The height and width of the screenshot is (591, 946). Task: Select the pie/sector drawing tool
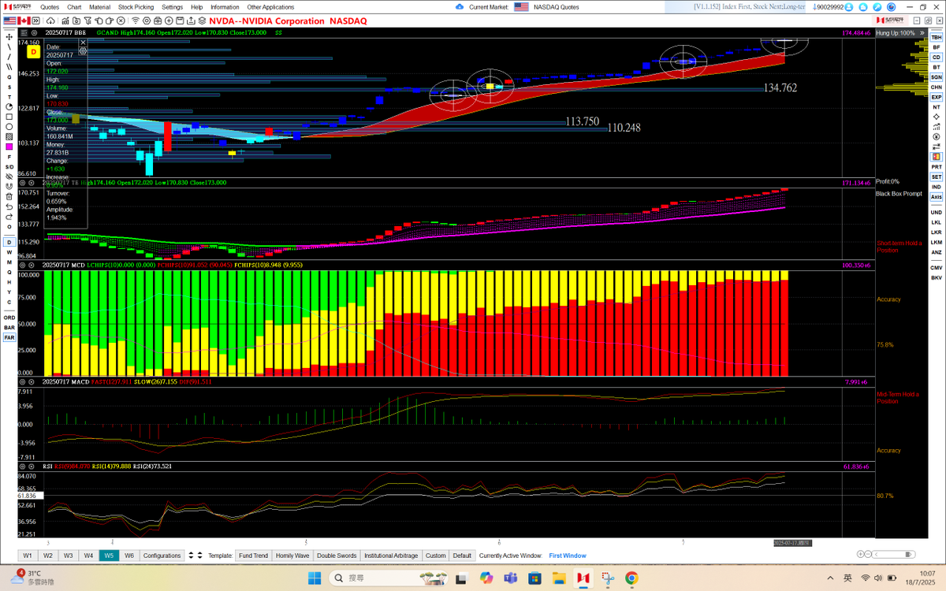9,106
